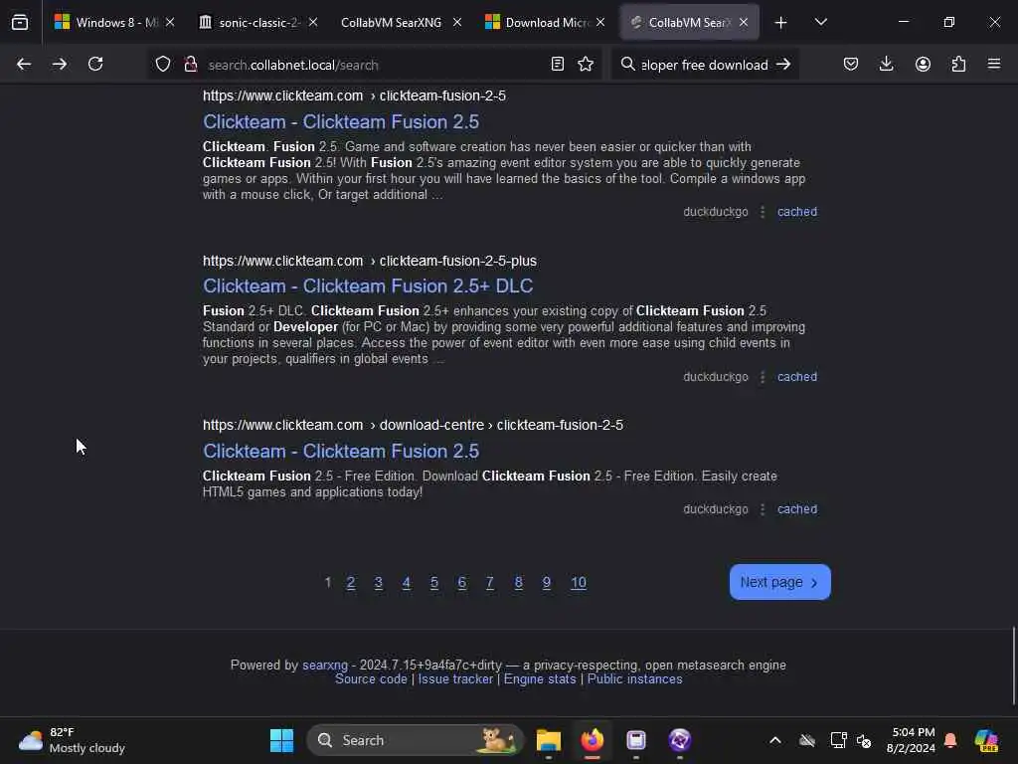Open the Firefox View button
This screenshot has width=1018, height=764.
[x=20, y=23]
